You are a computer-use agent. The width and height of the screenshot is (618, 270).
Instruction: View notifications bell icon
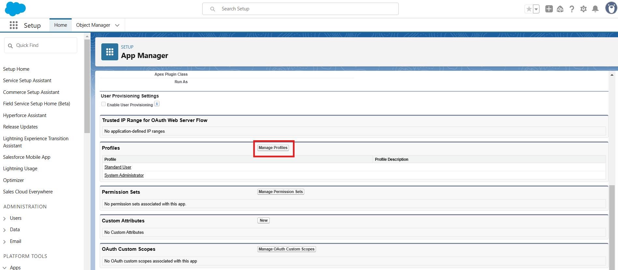(x=595, y=9)
